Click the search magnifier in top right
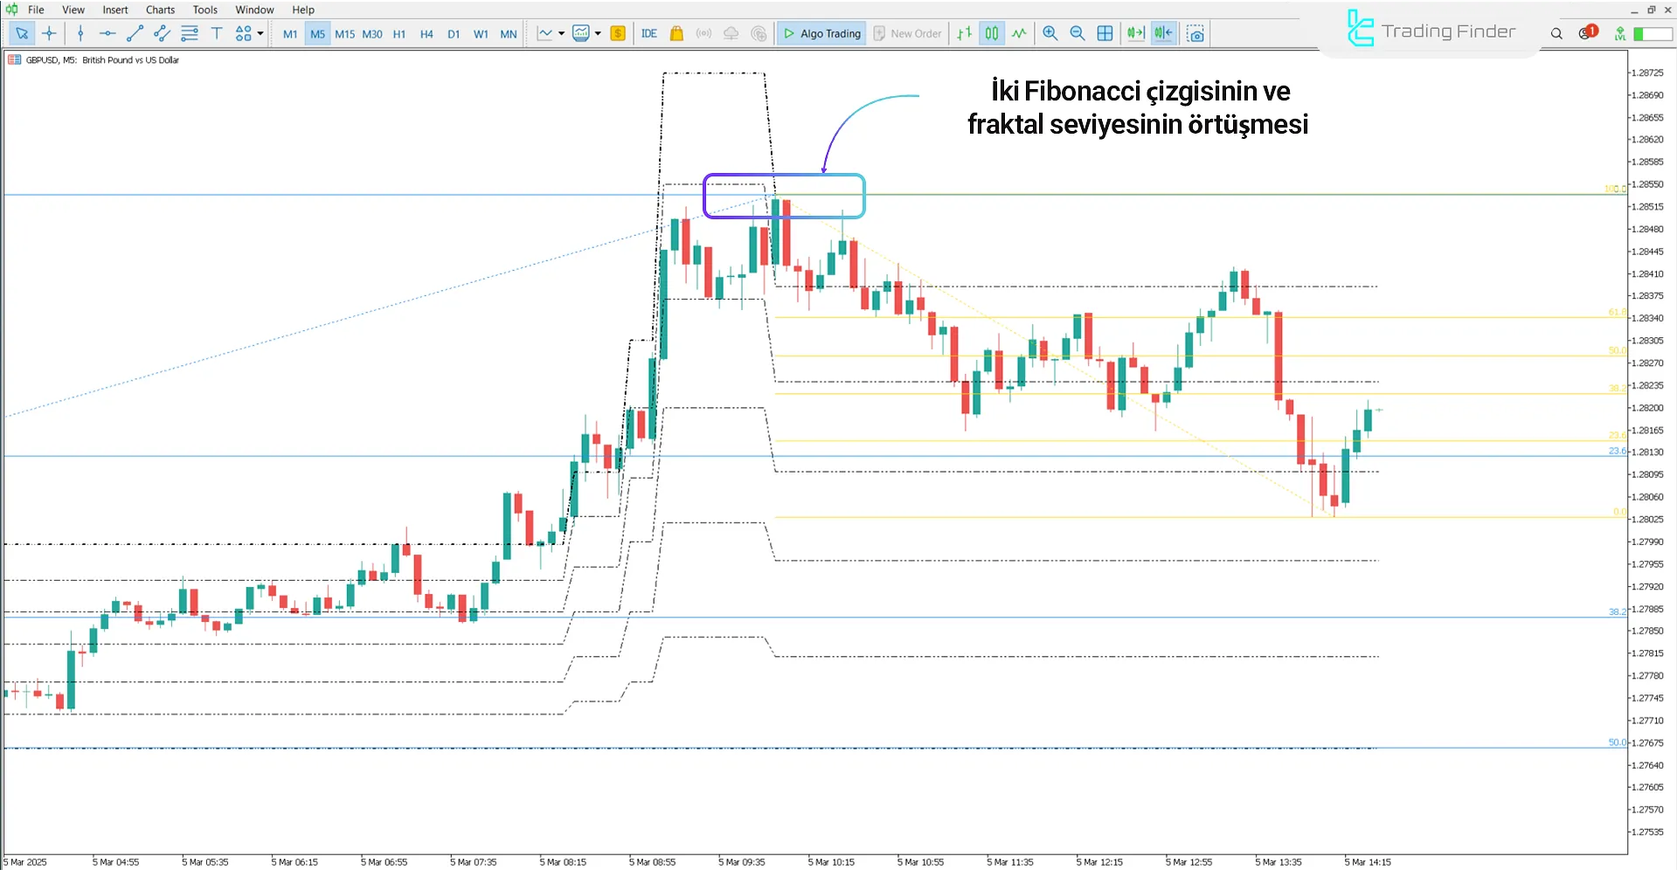 click(x=1556, y=34)
